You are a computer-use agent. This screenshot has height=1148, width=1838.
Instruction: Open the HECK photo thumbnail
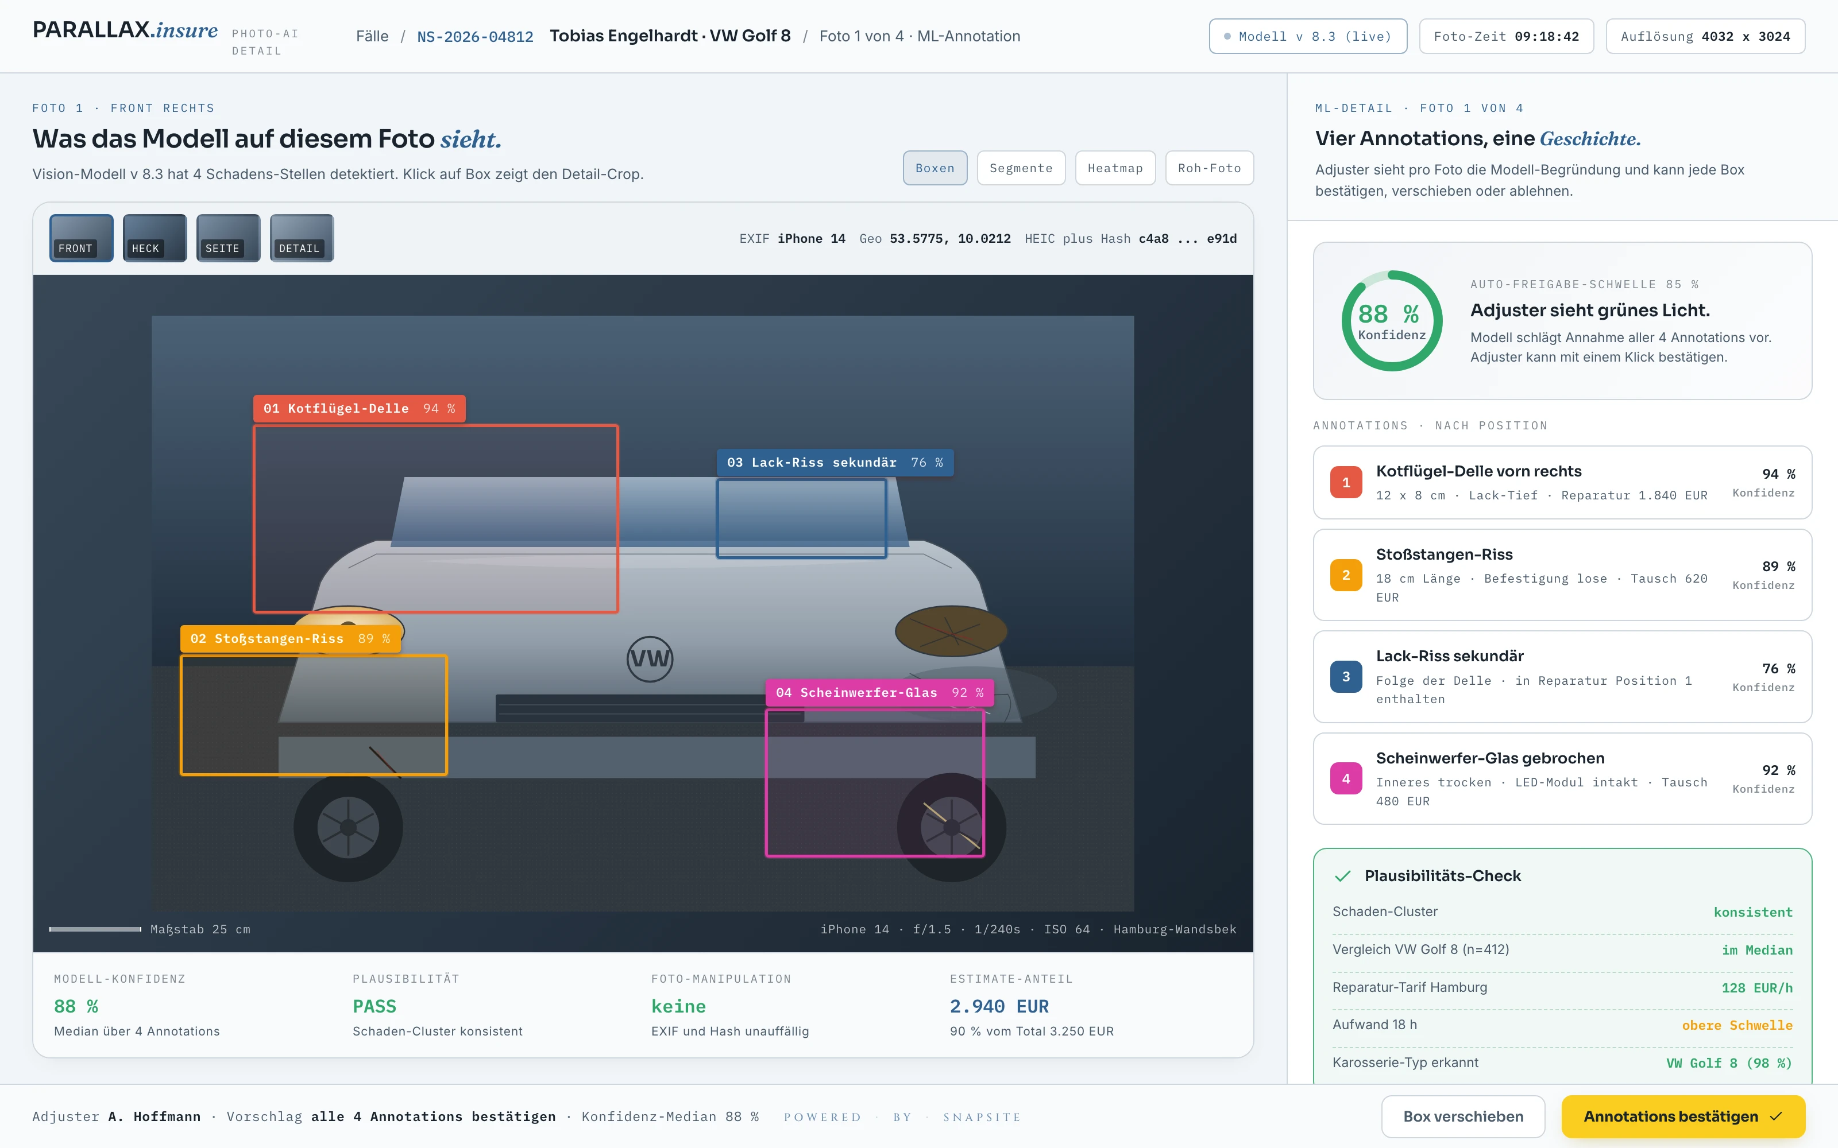pos(155,238)
